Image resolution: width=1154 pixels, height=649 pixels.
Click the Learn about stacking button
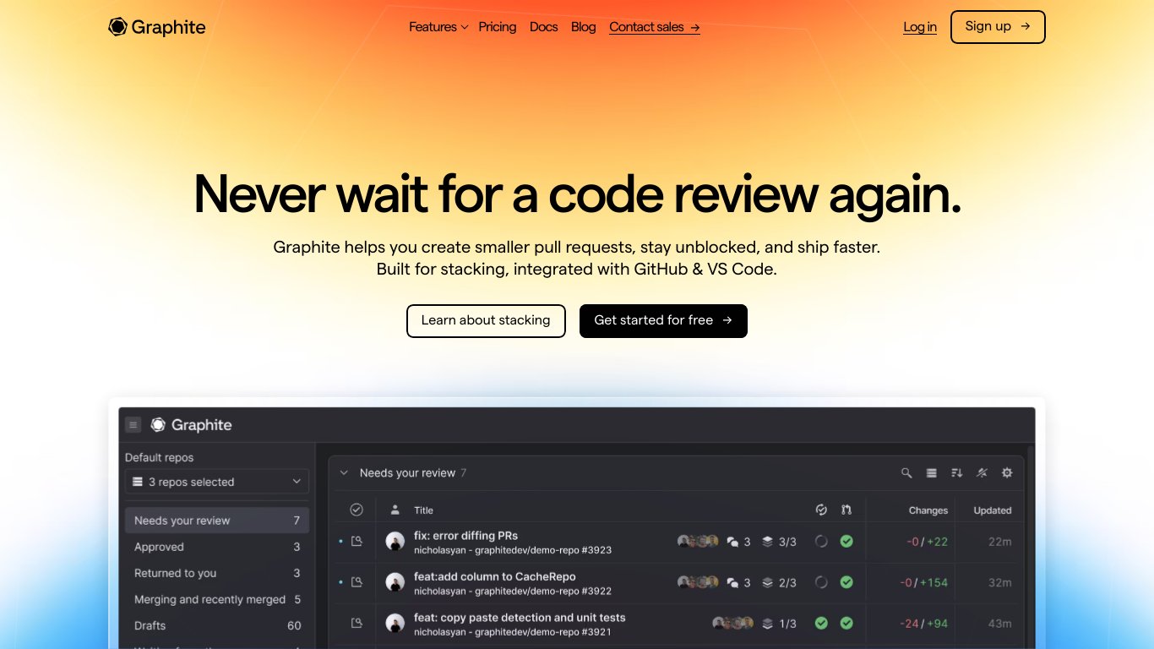[486, 321]
